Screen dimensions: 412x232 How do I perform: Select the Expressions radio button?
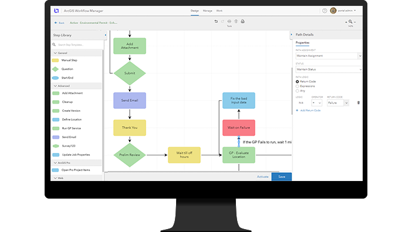(297, 86)
